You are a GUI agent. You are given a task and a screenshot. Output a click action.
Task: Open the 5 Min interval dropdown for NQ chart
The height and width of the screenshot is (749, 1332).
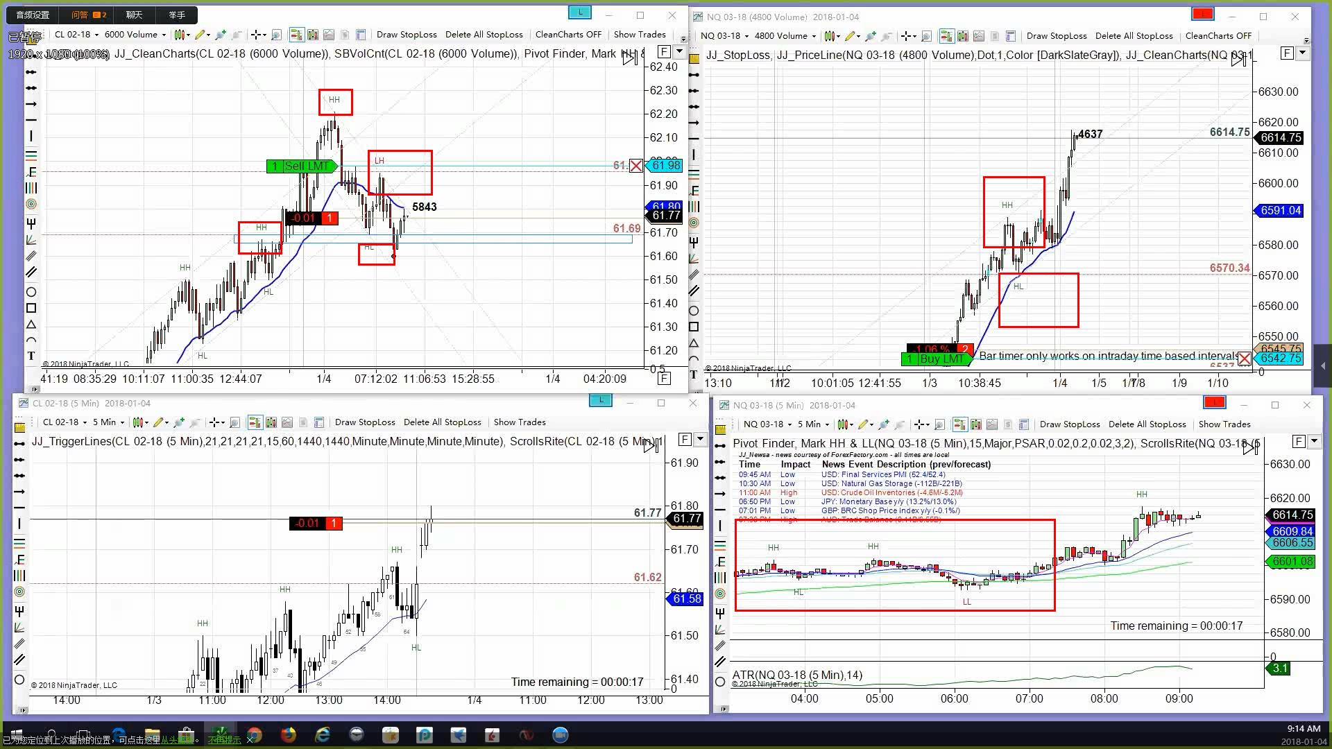click(x=813, y=424)
